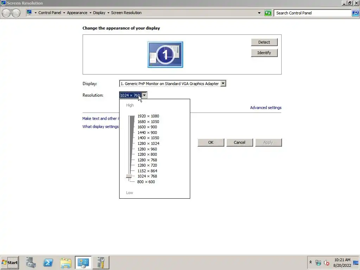Open Make text and other items link

pyautogui.click(x=101, y=118)
